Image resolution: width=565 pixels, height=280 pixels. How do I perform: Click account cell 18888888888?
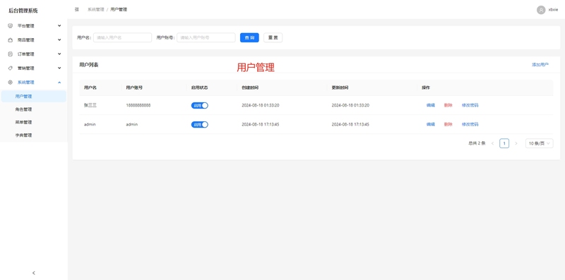(138, 106)
